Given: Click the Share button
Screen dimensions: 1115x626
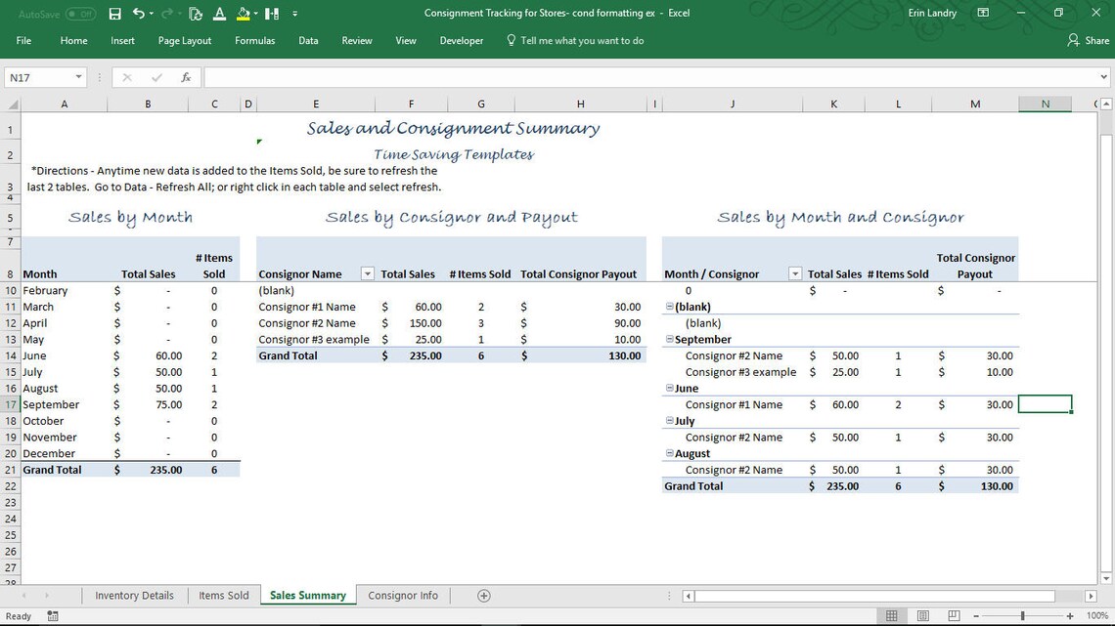Looking at the screenshot, I should pos(1087,40).
